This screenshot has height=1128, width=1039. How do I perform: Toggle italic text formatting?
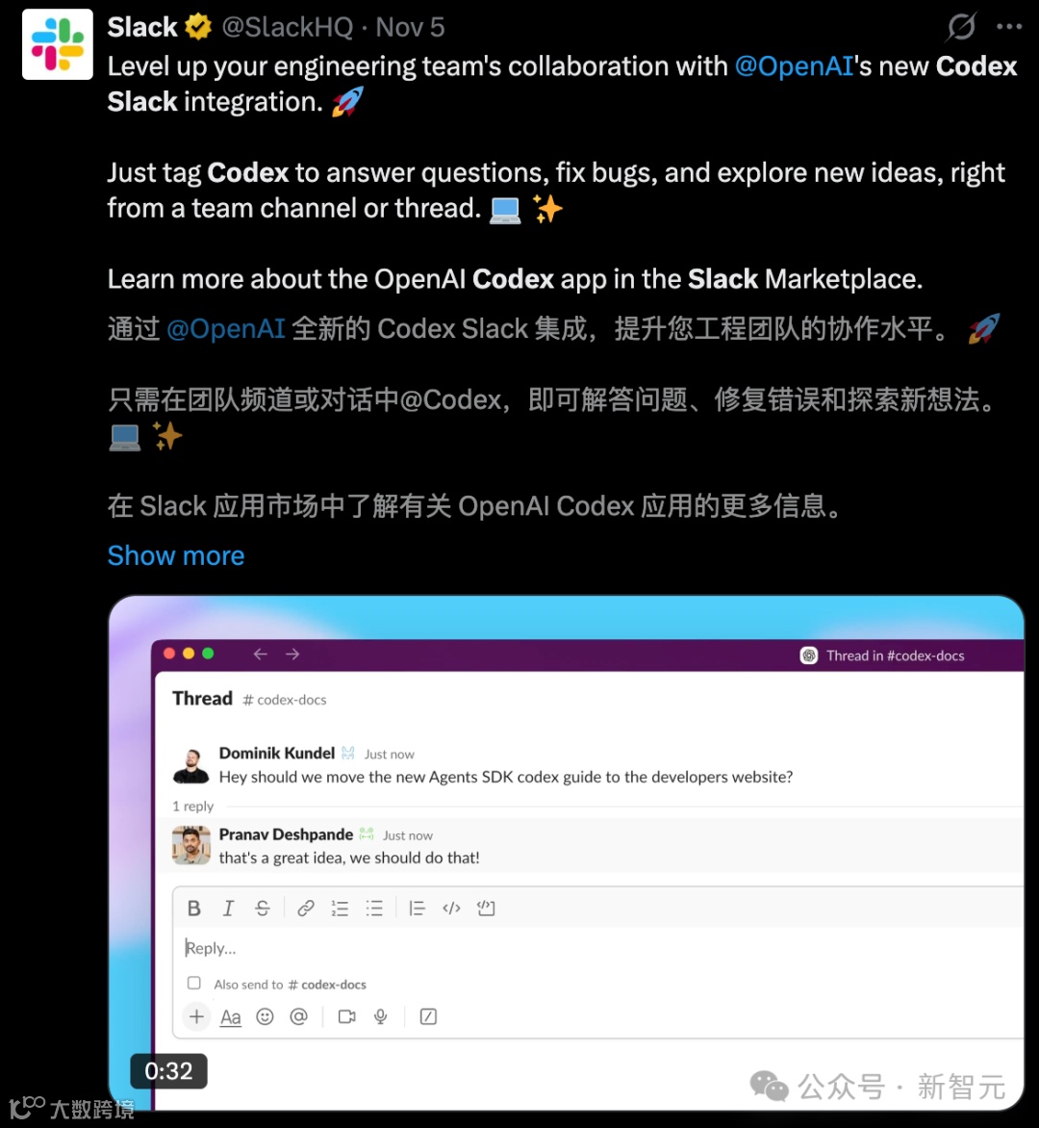[x=228, y=908]
